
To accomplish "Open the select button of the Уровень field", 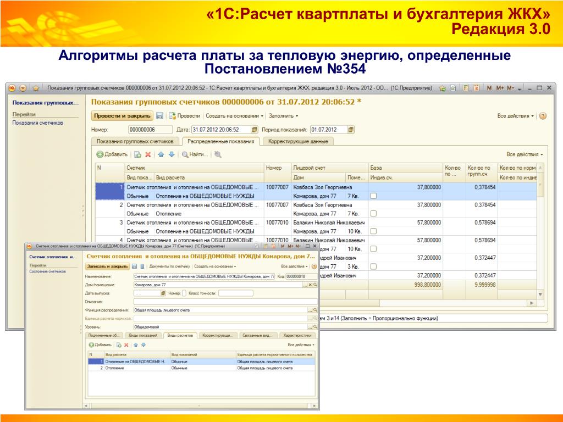I will click(x=310, y=327).
